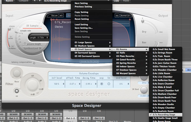Click the stereo input slider knob
Viewport: 191px width, 122px height.
9,29
